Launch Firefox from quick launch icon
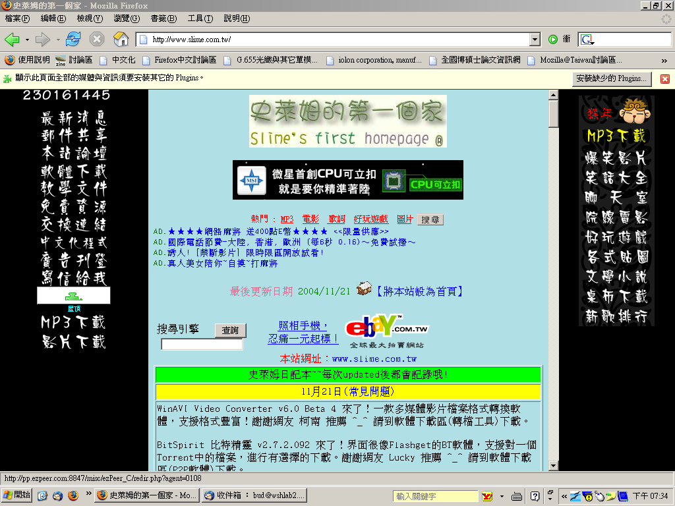675x506 pixels. coord(73,495)
